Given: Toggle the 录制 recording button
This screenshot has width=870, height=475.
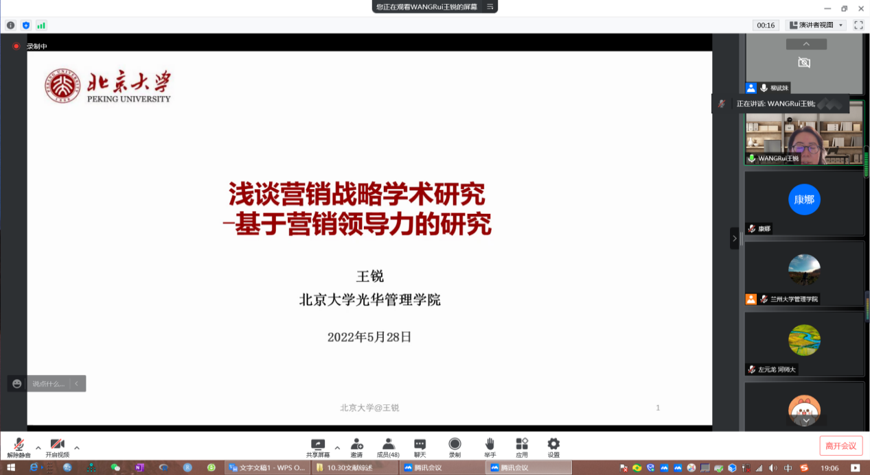Looking at the screenshot, I should pos(455,447).
